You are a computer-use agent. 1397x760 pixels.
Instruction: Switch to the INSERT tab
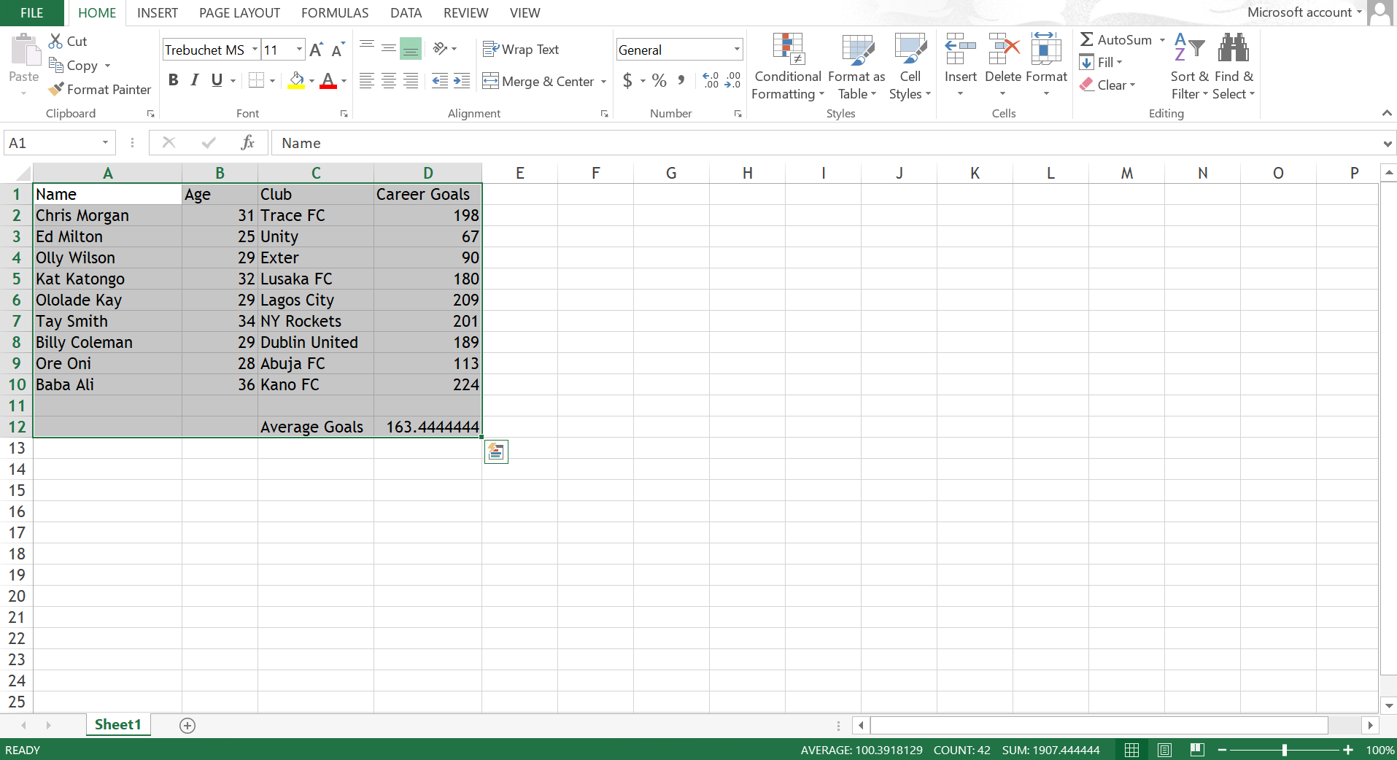(158, 13)
